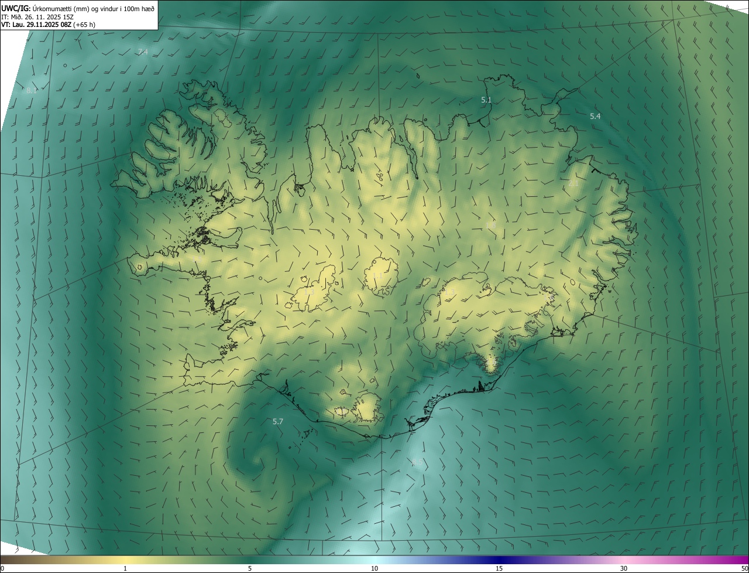Click the 2.1 value label in east Iceland
Screen dimensions: 749x573
(x=573, y=183)
